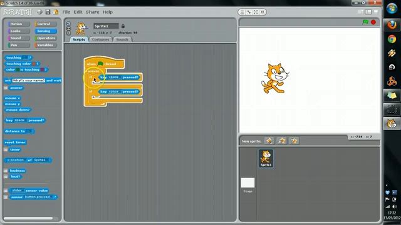Open Google Chrome from the taskbar

click(392, 39)
